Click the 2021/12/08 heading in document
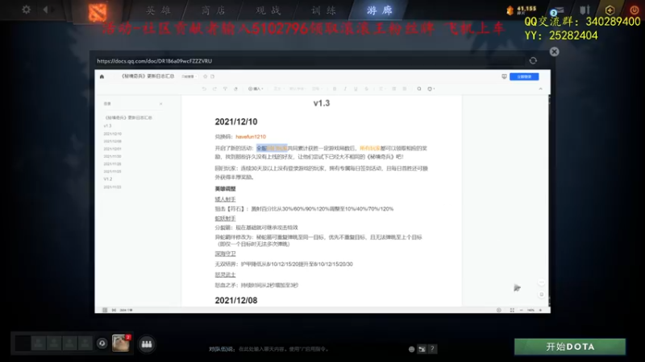Screen dimensions: 645x362 click(236, 300)
